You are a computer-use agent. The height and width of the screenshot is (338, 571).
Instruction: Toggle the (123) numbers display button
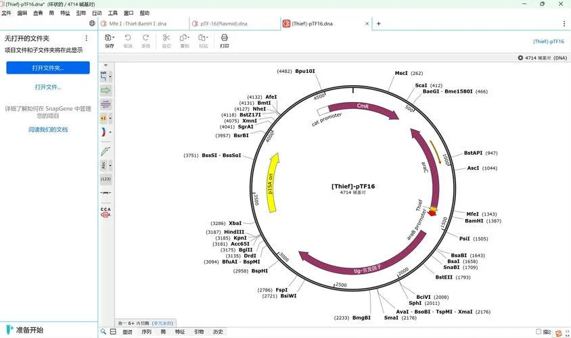(x=106, y=179)
